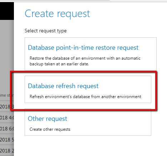
Task: Select the background row reading '2018 5'
Action: pyautogui.click(x=7, y=140)
